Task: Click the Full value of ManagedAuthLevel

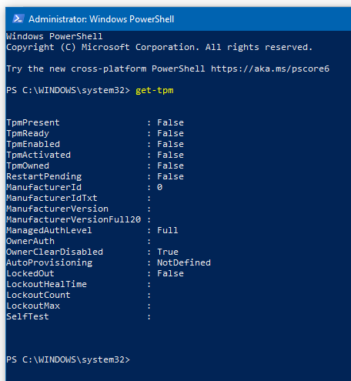Action: 168,230
